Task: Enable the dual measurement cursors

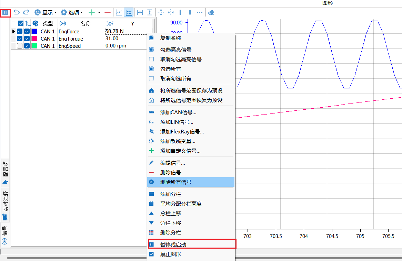Action: 190,12
